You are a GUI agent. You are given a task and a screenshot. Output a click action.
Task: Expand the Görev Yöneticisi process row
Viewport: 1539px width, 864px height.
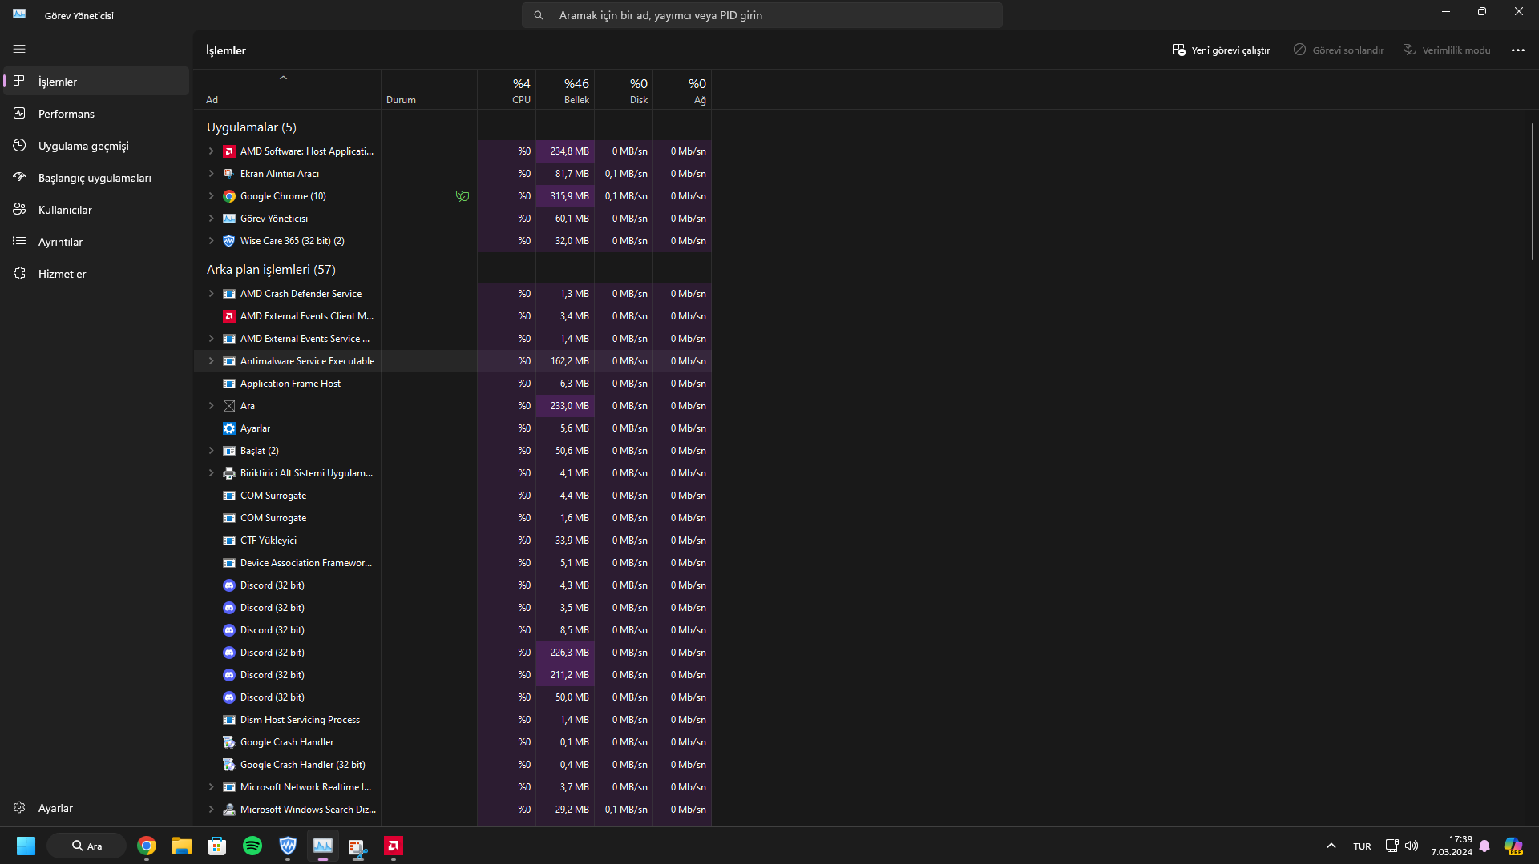[x=212, y=219]
